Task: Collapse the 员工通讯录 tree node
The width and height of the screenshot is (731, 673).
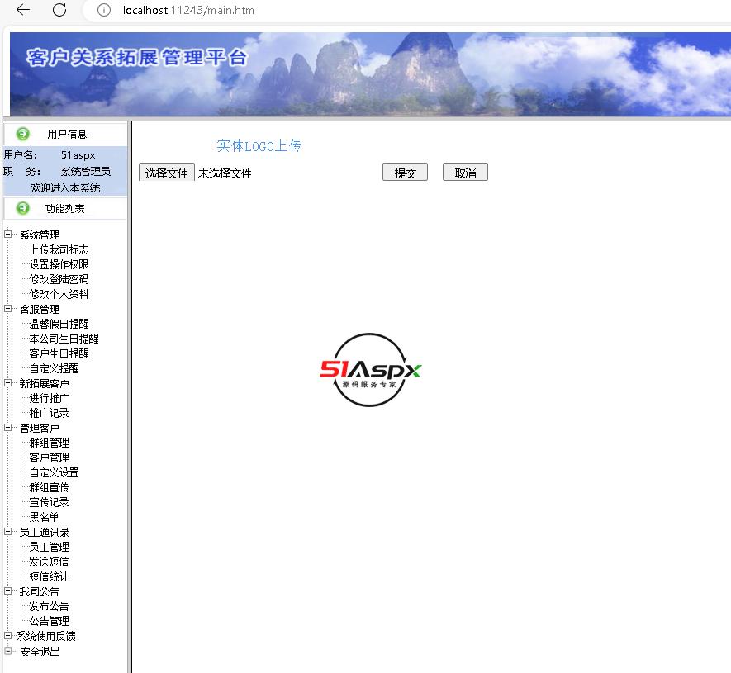Action: (8, 531)
